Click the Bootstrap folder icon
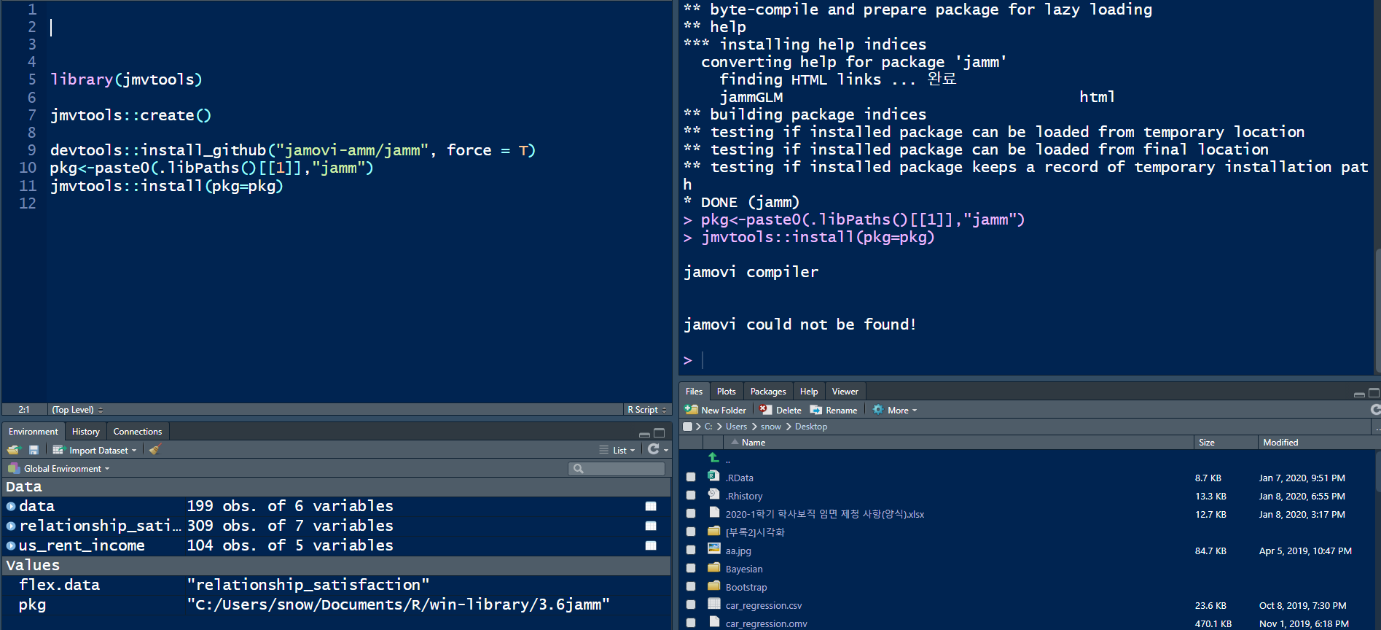 point(714,586)
